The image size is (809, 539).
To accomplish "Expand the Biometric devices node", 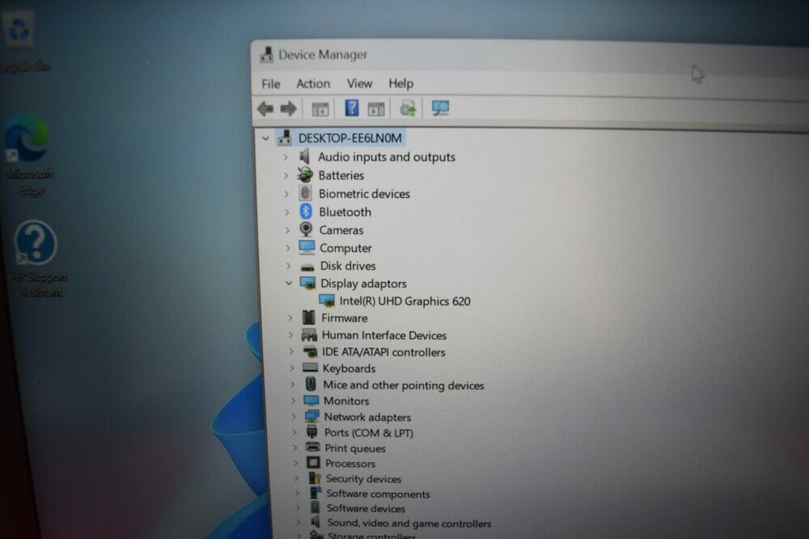I will (x=287, y=194).
